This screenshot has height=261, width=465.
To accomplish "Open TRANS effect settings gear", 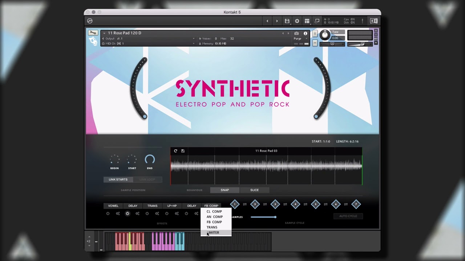I will [157, 214].
